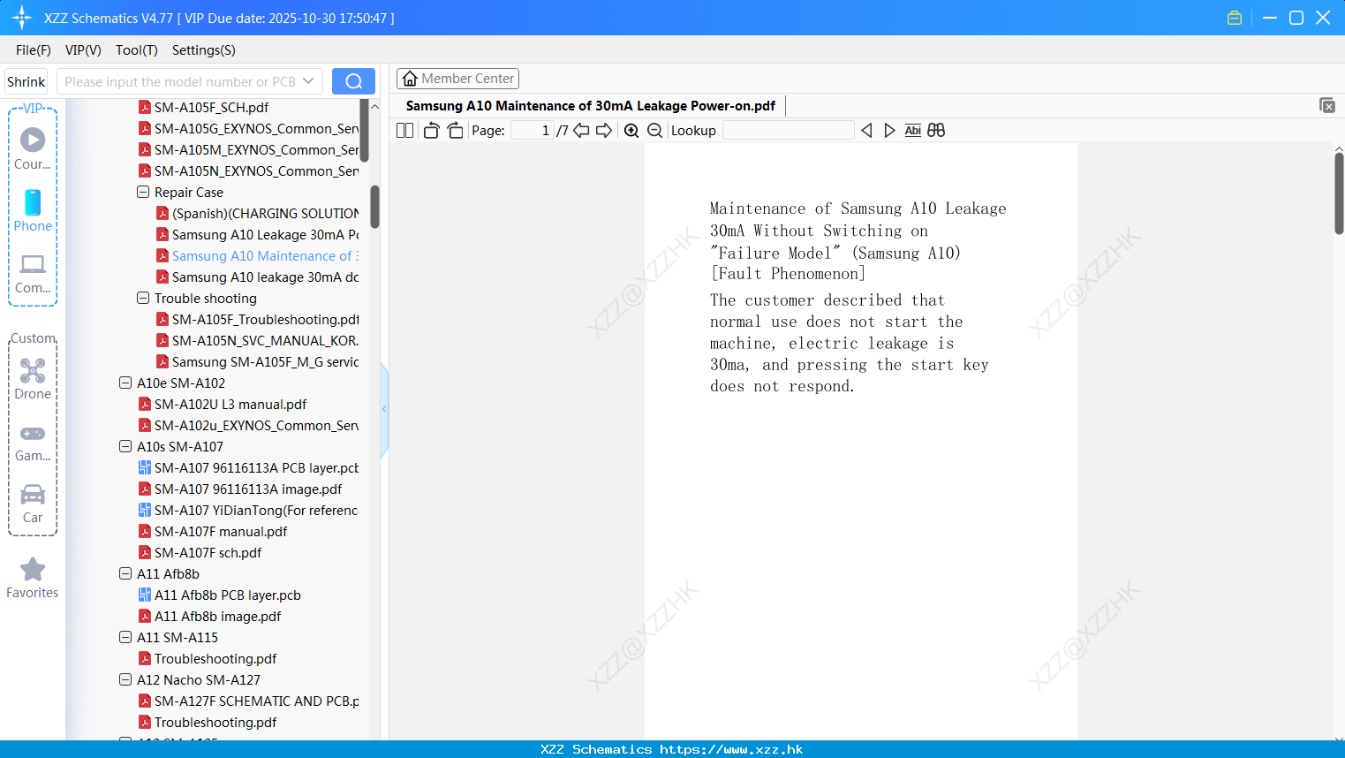Click the yellow toolbox icon in title bar
This screenshot has height=758, width=1345.
[1235, 18]
